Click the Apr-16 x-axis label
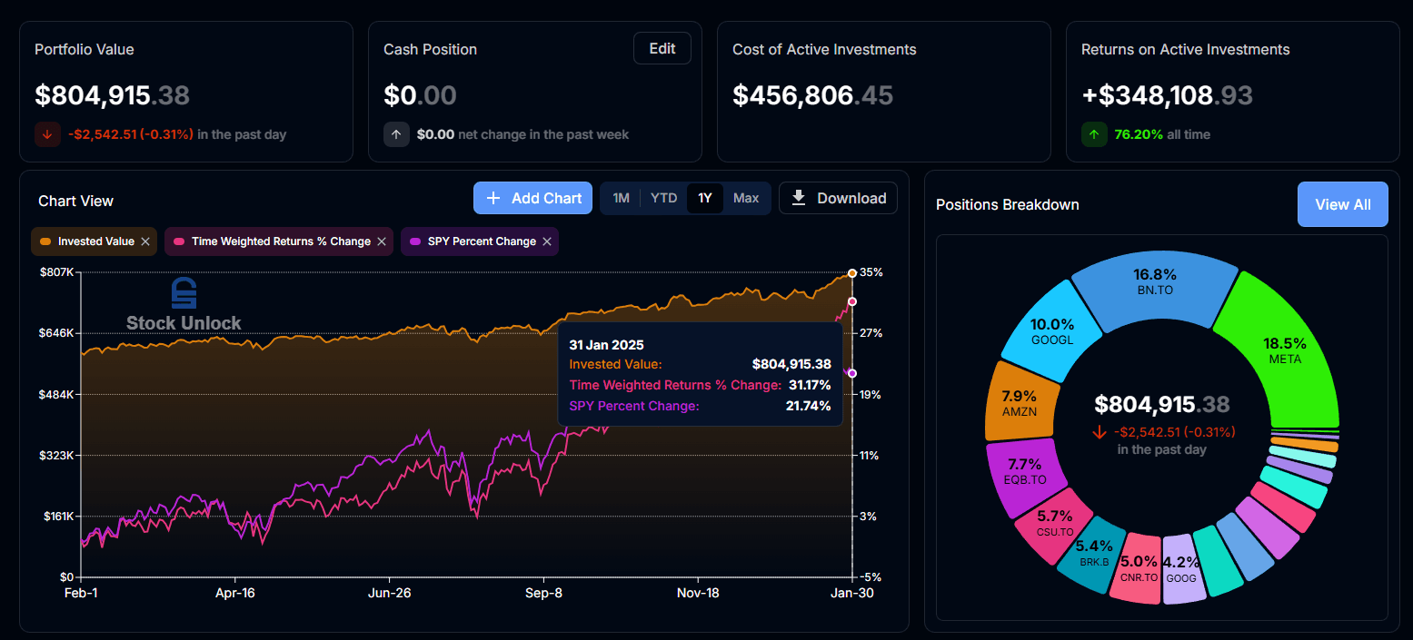 235,592
